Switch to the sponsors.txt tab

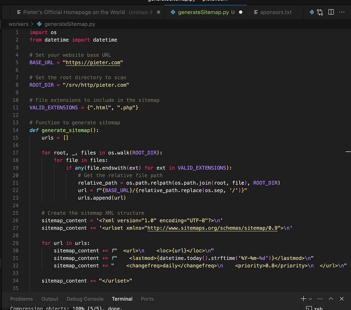pyautogui.click(x=276, y=12)
